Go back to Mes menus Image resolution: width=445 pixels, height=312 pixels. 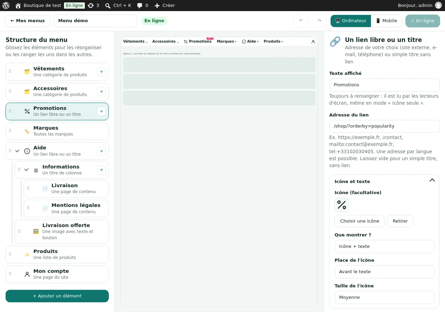click(27, 21)
